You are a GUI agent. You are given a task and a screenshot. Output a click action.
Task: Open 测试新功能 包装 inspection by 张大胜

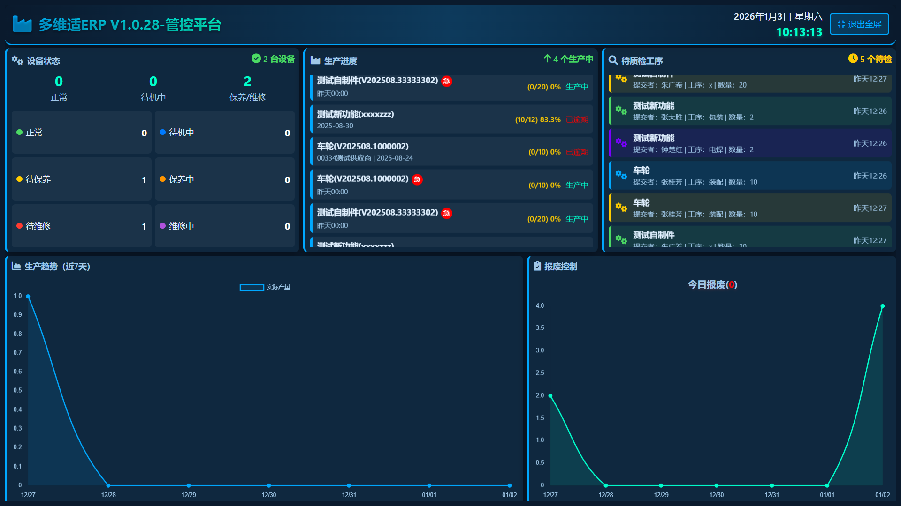click(x=750, y=111)
